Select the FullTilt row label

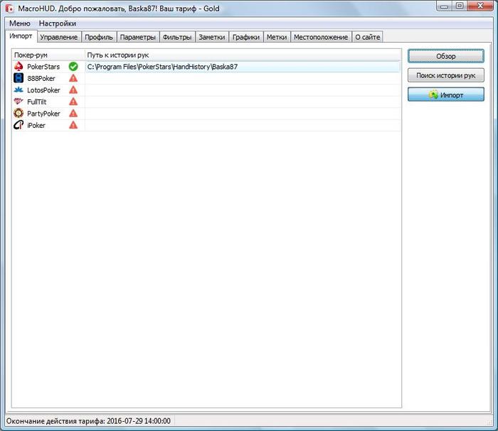coord(37,102)
